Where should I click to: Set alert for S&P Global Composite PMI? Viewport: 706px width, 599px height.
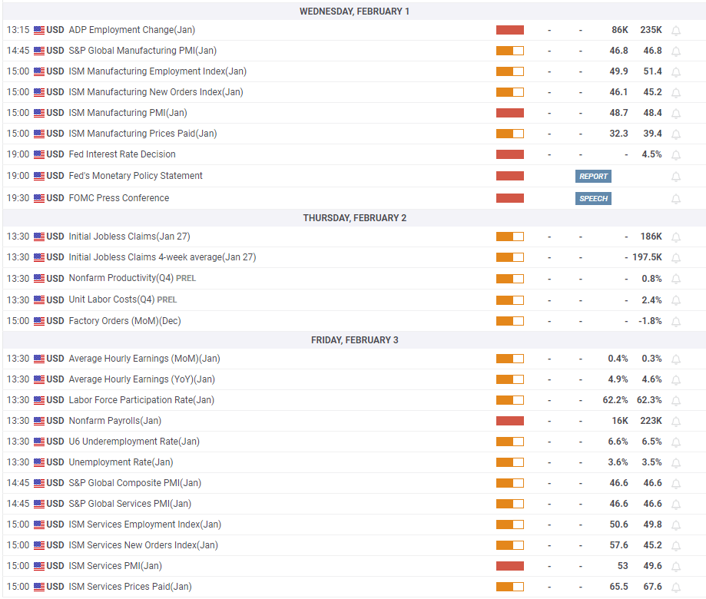coord(676,483)
